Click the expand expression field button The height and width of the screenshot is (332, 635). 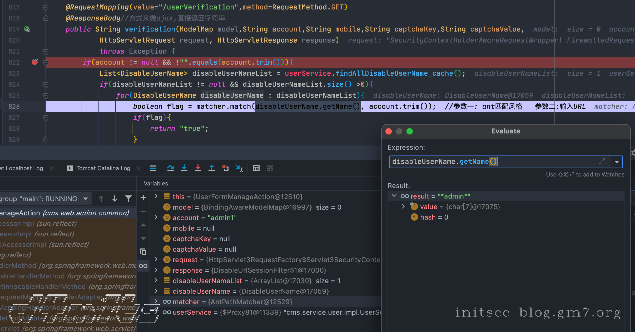[x=602, y=161]
